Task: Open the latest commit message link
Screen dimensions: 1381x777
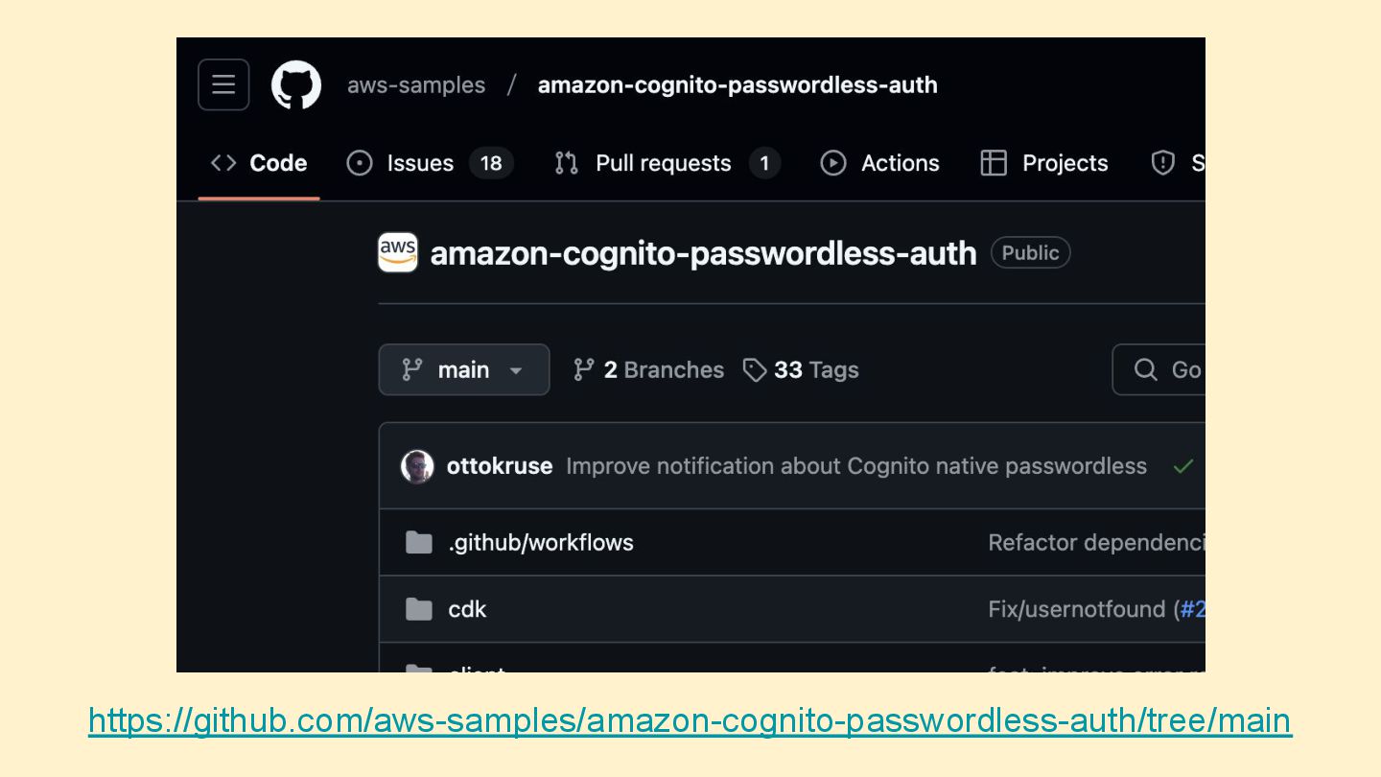Action: 855,466
